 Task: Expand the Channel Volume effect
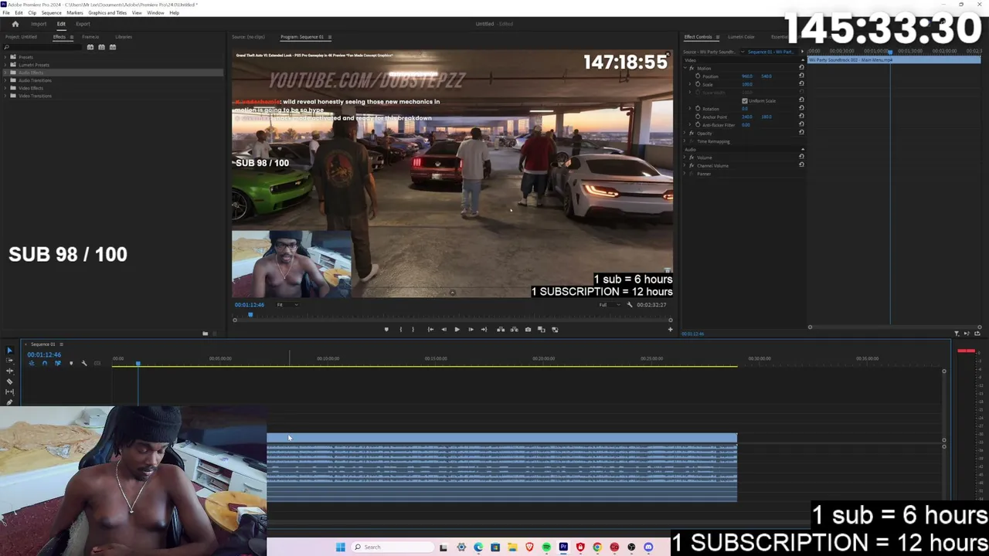coord(685,166)
